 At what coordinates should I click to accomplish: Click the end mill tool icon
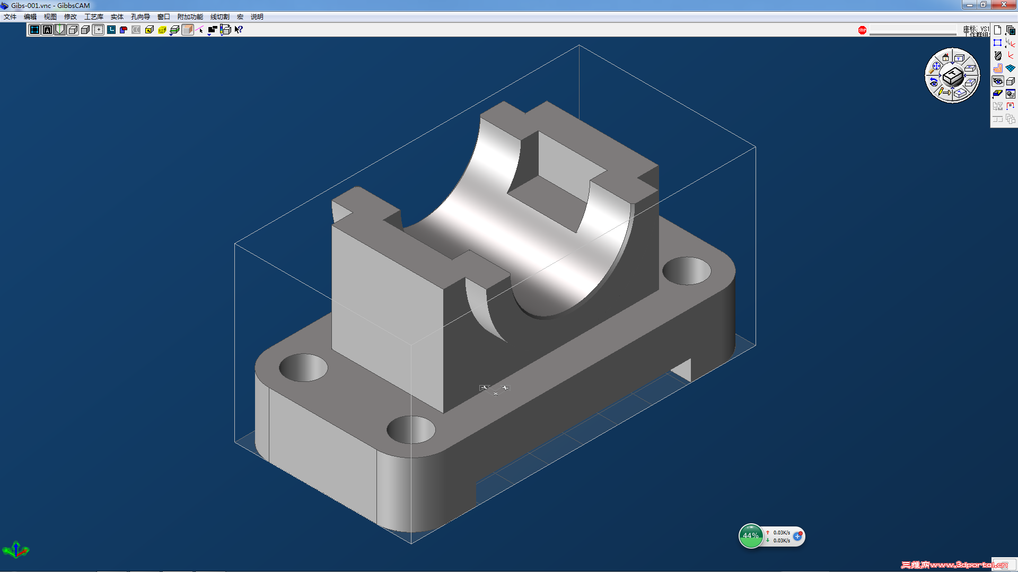coord(997,56)
